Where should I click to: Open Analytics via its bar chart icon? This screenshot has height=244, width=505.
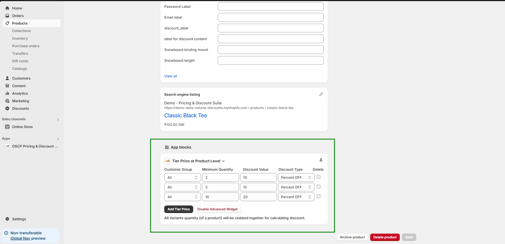7,93
